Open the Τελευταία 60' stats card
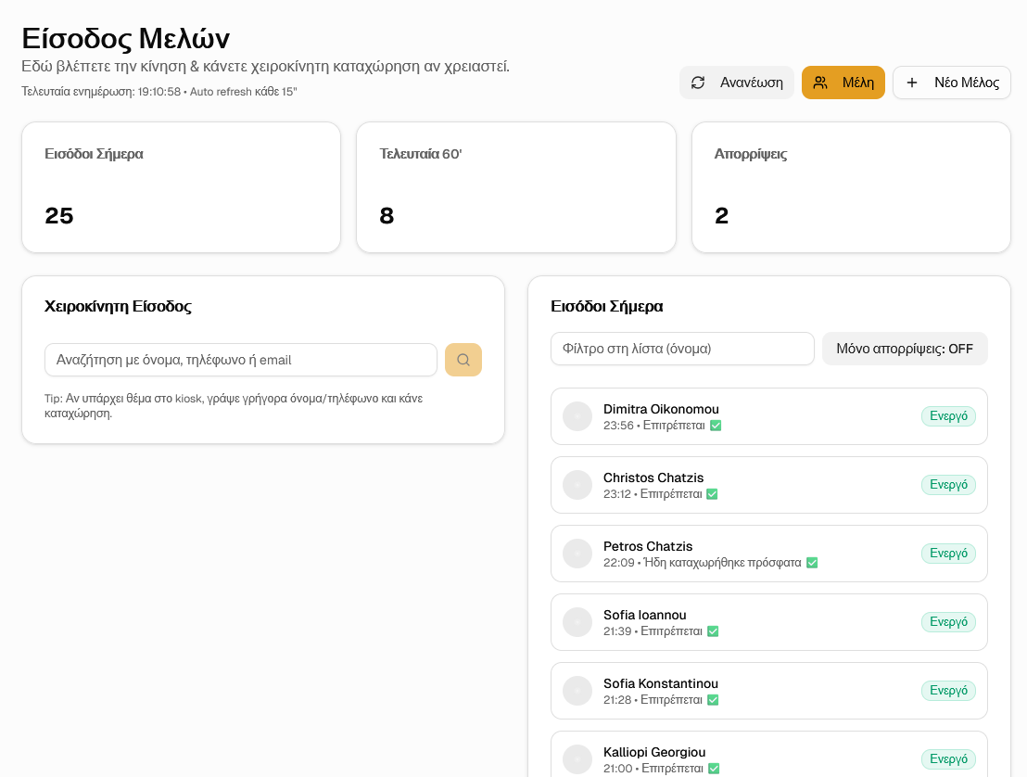 515,187
